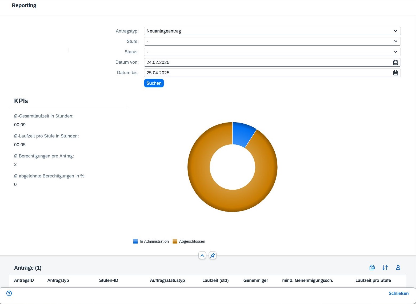Pin the header with the pin icon
The width and height of the screenshot is (416, 304).
[x=213, y=256]
